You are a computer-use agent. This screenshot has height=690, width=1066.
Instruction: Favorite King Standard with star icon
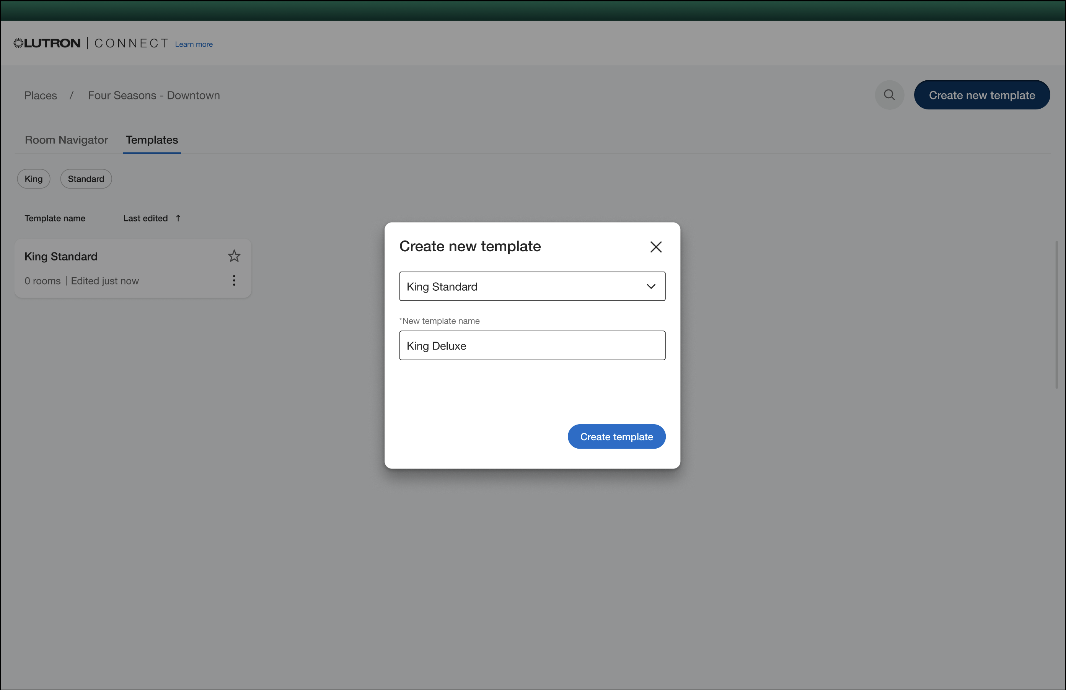point(234,256)
